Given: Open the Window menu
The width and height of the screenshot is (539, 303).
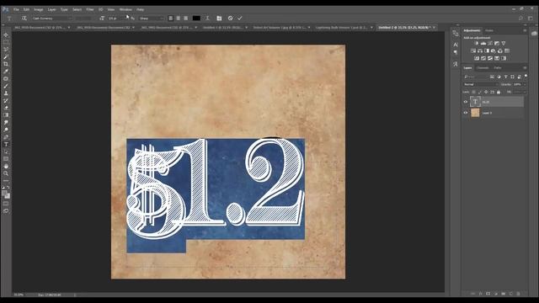Looking at the screenshot, I should [125, 9].
